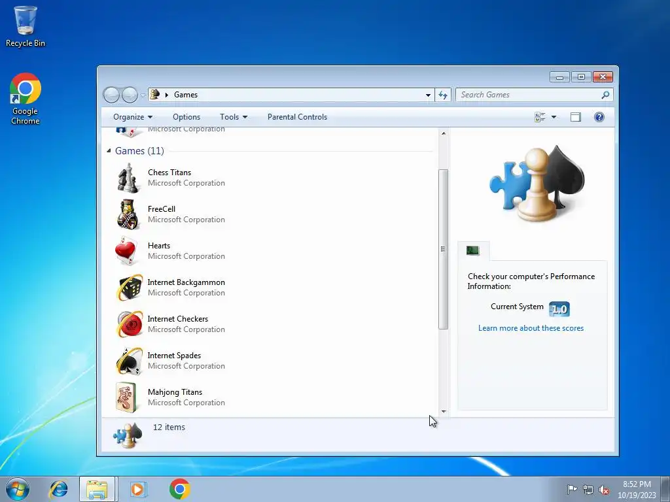Expand the view options dropdown arrow

554,117
